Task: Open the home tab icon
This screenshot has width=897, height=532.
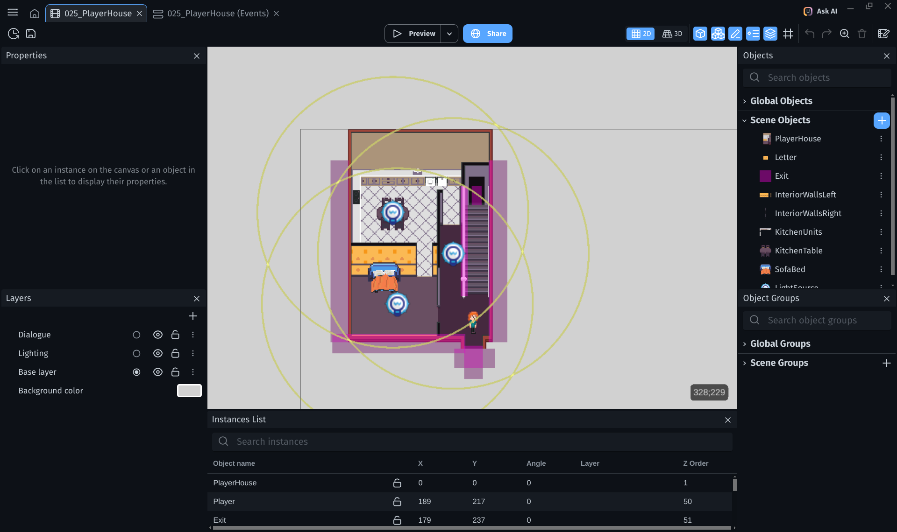Action: coord(34,14)
